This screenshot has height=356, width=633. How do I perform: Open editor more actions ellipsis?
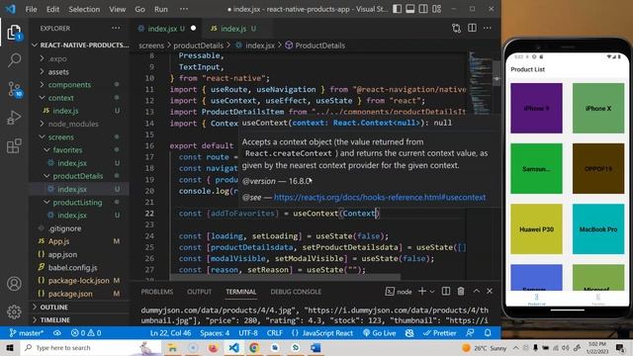[x=488, y=29]
